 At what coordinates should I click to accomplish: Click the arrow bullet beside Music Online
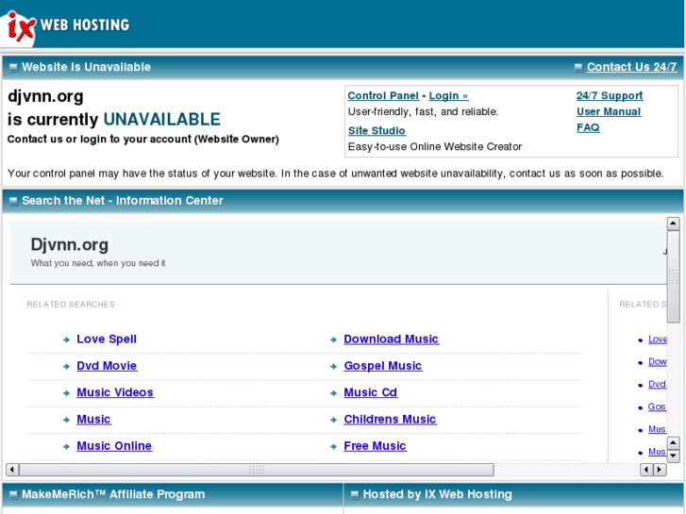66,447
